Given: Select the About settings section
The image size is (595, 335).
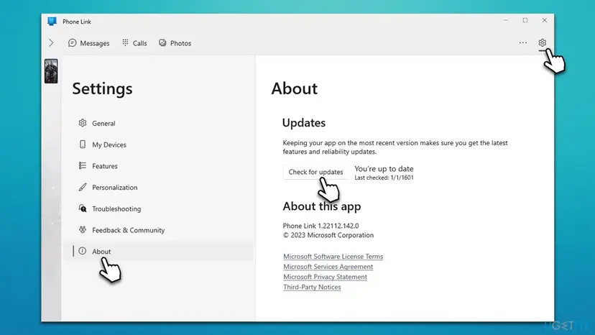Looking at the screenshot, I should pyautogui.click(x=159, y=252).
